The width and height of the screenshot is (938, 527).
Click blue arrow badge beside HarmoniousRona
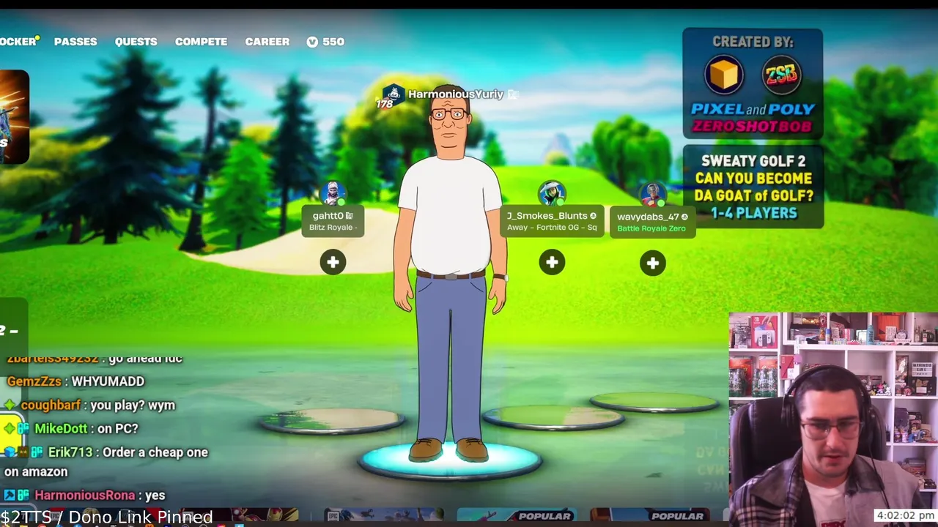pos(10,496)
